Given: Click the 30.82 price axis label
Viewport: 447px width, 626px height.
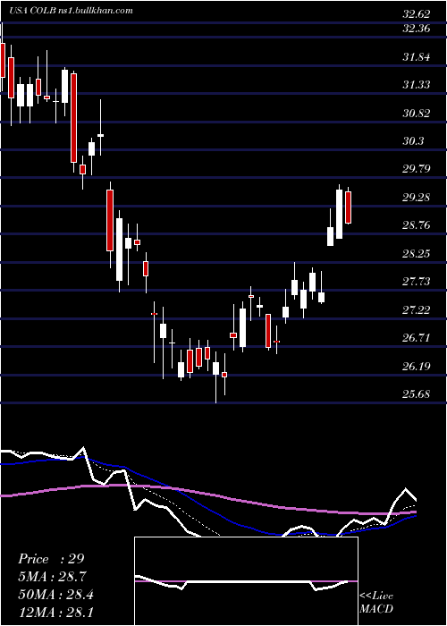Looking at the screenshot, I should coord(417,114).
